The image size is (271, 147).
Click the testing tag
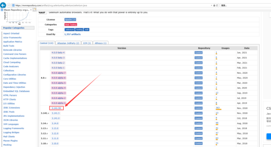(79, 30)
